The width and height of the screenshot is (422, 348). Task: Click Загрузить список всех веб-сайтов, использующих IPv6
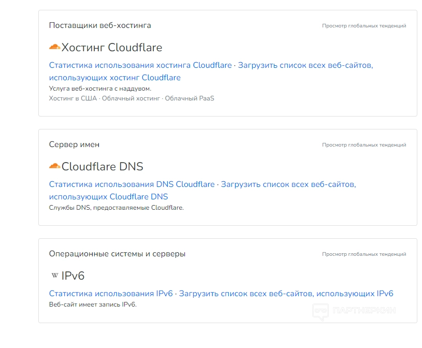(286, 294)
